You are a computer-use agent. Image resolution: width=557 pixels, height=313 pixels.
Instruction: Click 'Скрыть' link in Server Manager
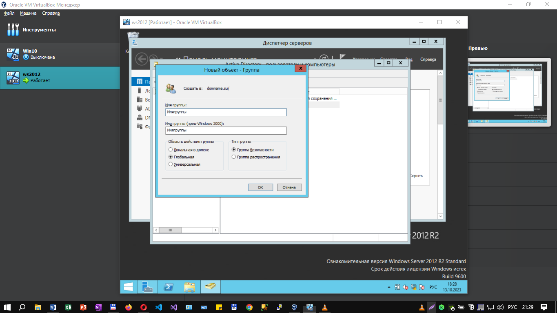coord(416,176)
